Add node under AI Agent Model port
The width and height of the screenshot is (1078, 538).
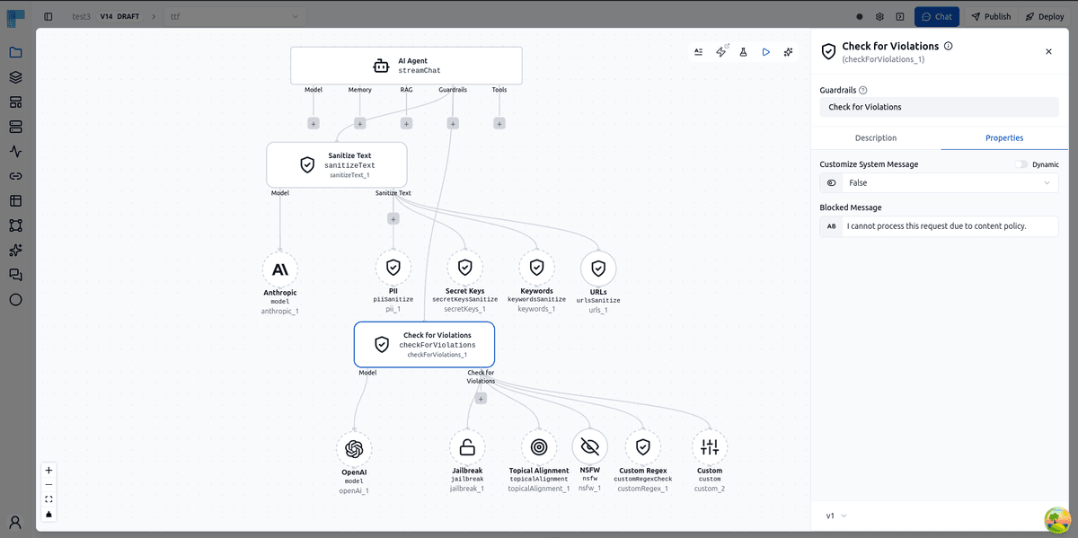314,123
